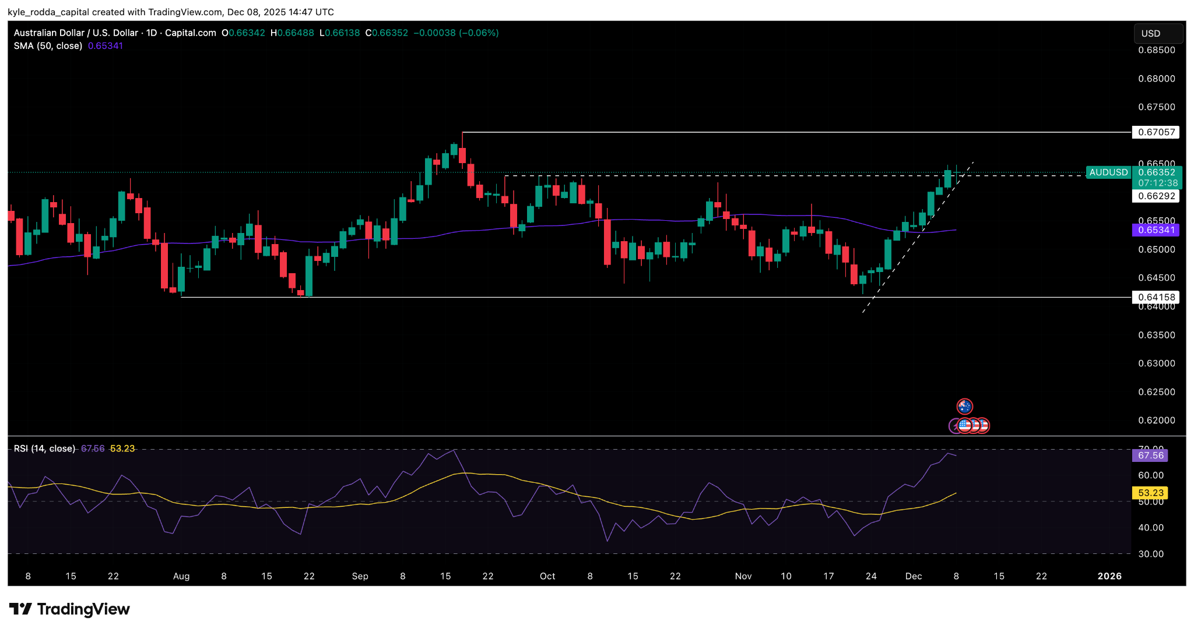Click the Dec label on time axis

tap(913, 576)
